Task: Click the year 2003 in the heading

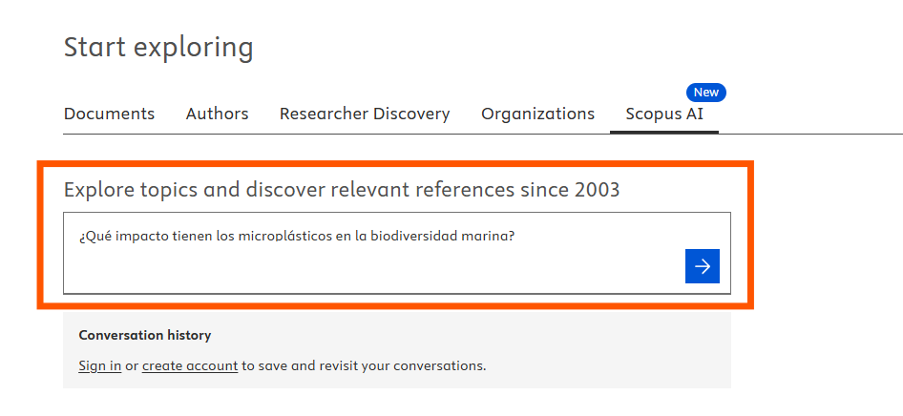Action: point(597,190)
